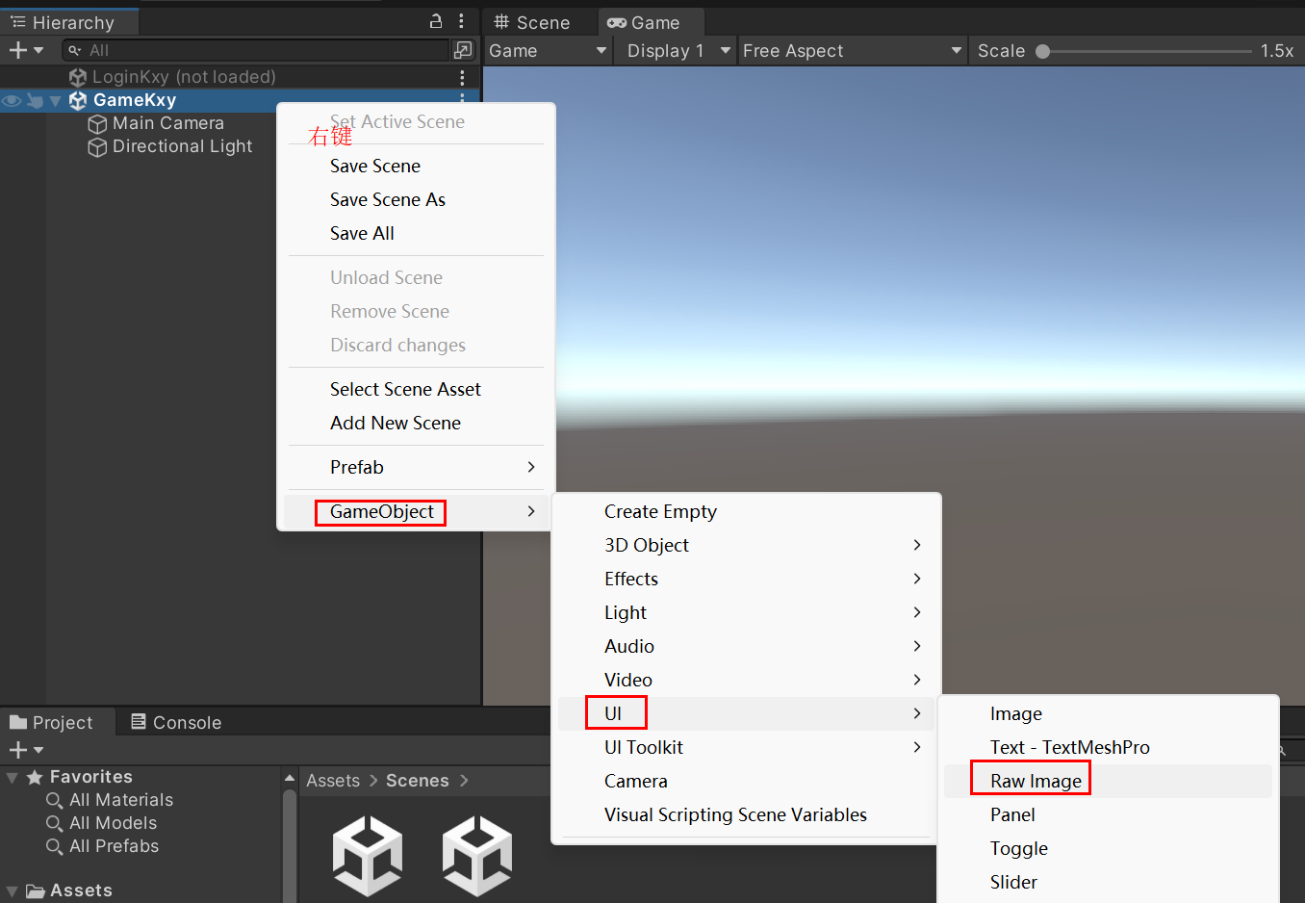
Task: Click Assets in the breadcrumb path
Action: (x=333, y=781)
